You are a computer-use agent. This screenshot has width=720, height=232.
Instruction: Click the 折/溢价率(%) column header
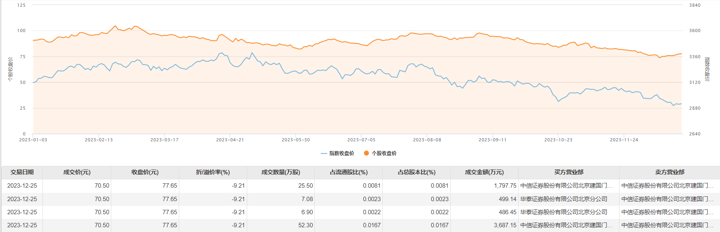(x=213, y=172)
